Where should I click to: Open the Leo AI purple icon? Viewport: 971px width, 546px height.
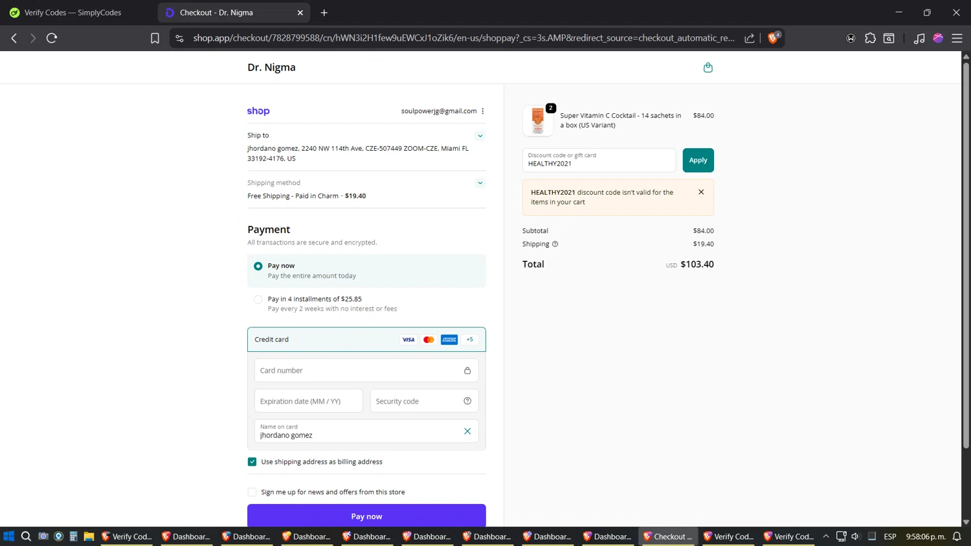click(938, 38)
